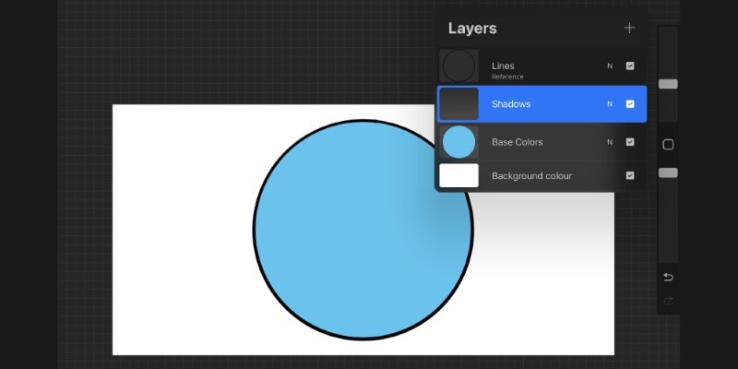This screenshot has height=369, width=738.
Task: Toggle Base Colors layer visibility checkbox
Action: (x=630, y=142)
